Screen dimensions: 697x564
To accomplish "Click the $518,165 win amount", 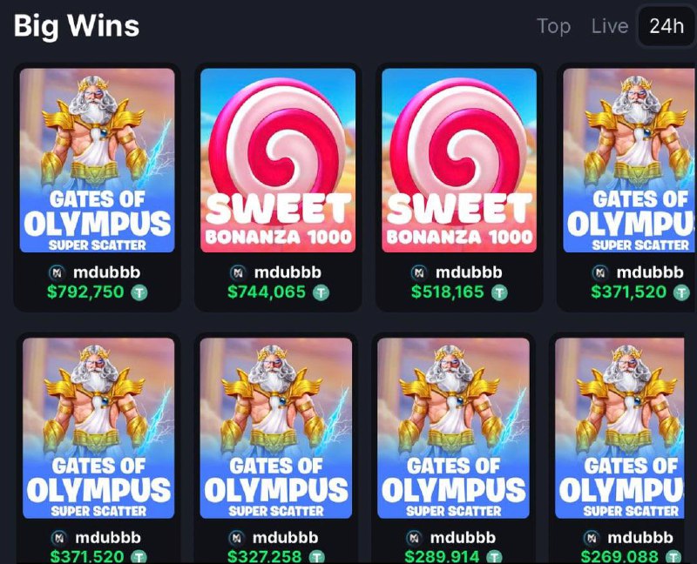I will tap(447, 292).
